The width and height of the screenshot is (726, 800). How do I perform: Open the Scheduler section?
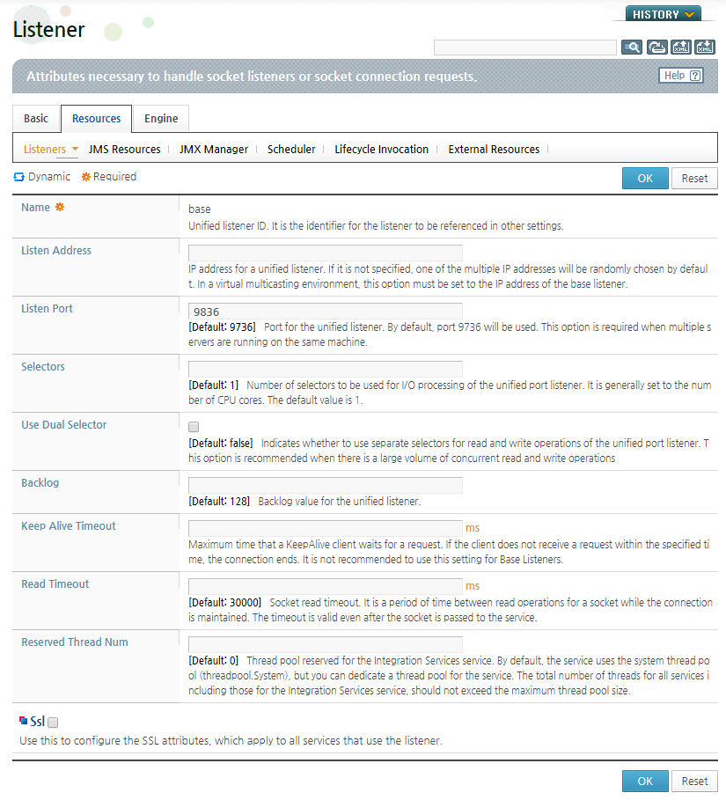coord(291,149)
